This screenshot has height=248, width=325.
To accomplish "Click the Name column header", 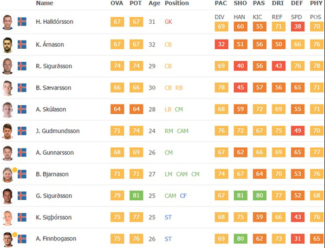I will 44,3.
